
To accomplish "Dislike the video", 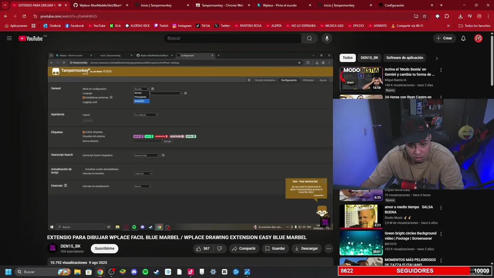I will click(x=220, y=249).
